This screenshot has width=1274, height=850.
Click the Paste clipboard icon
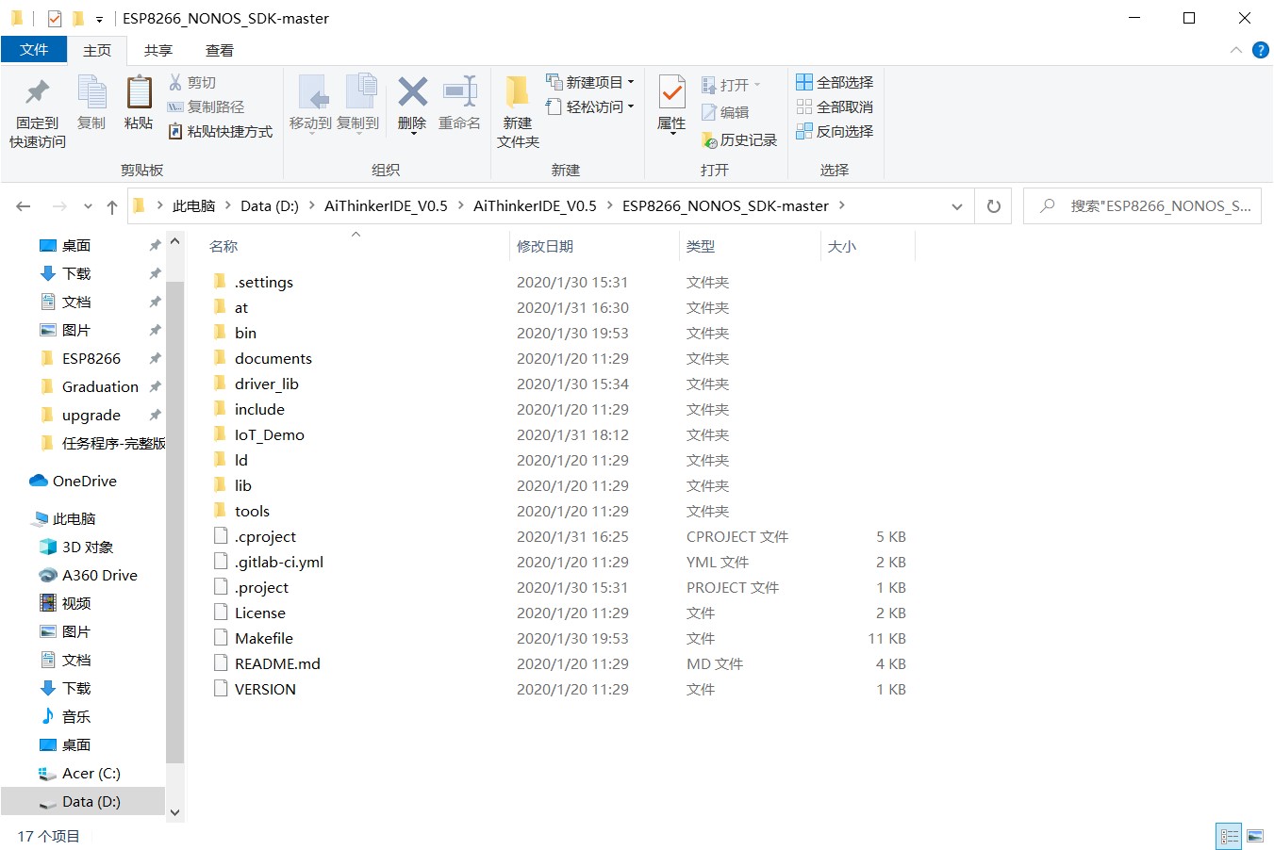(139, 94)
